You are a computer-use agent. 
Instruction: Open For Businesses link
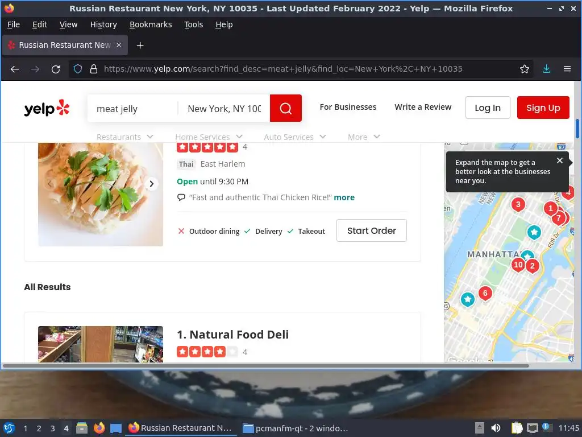(x=348, y=107)
